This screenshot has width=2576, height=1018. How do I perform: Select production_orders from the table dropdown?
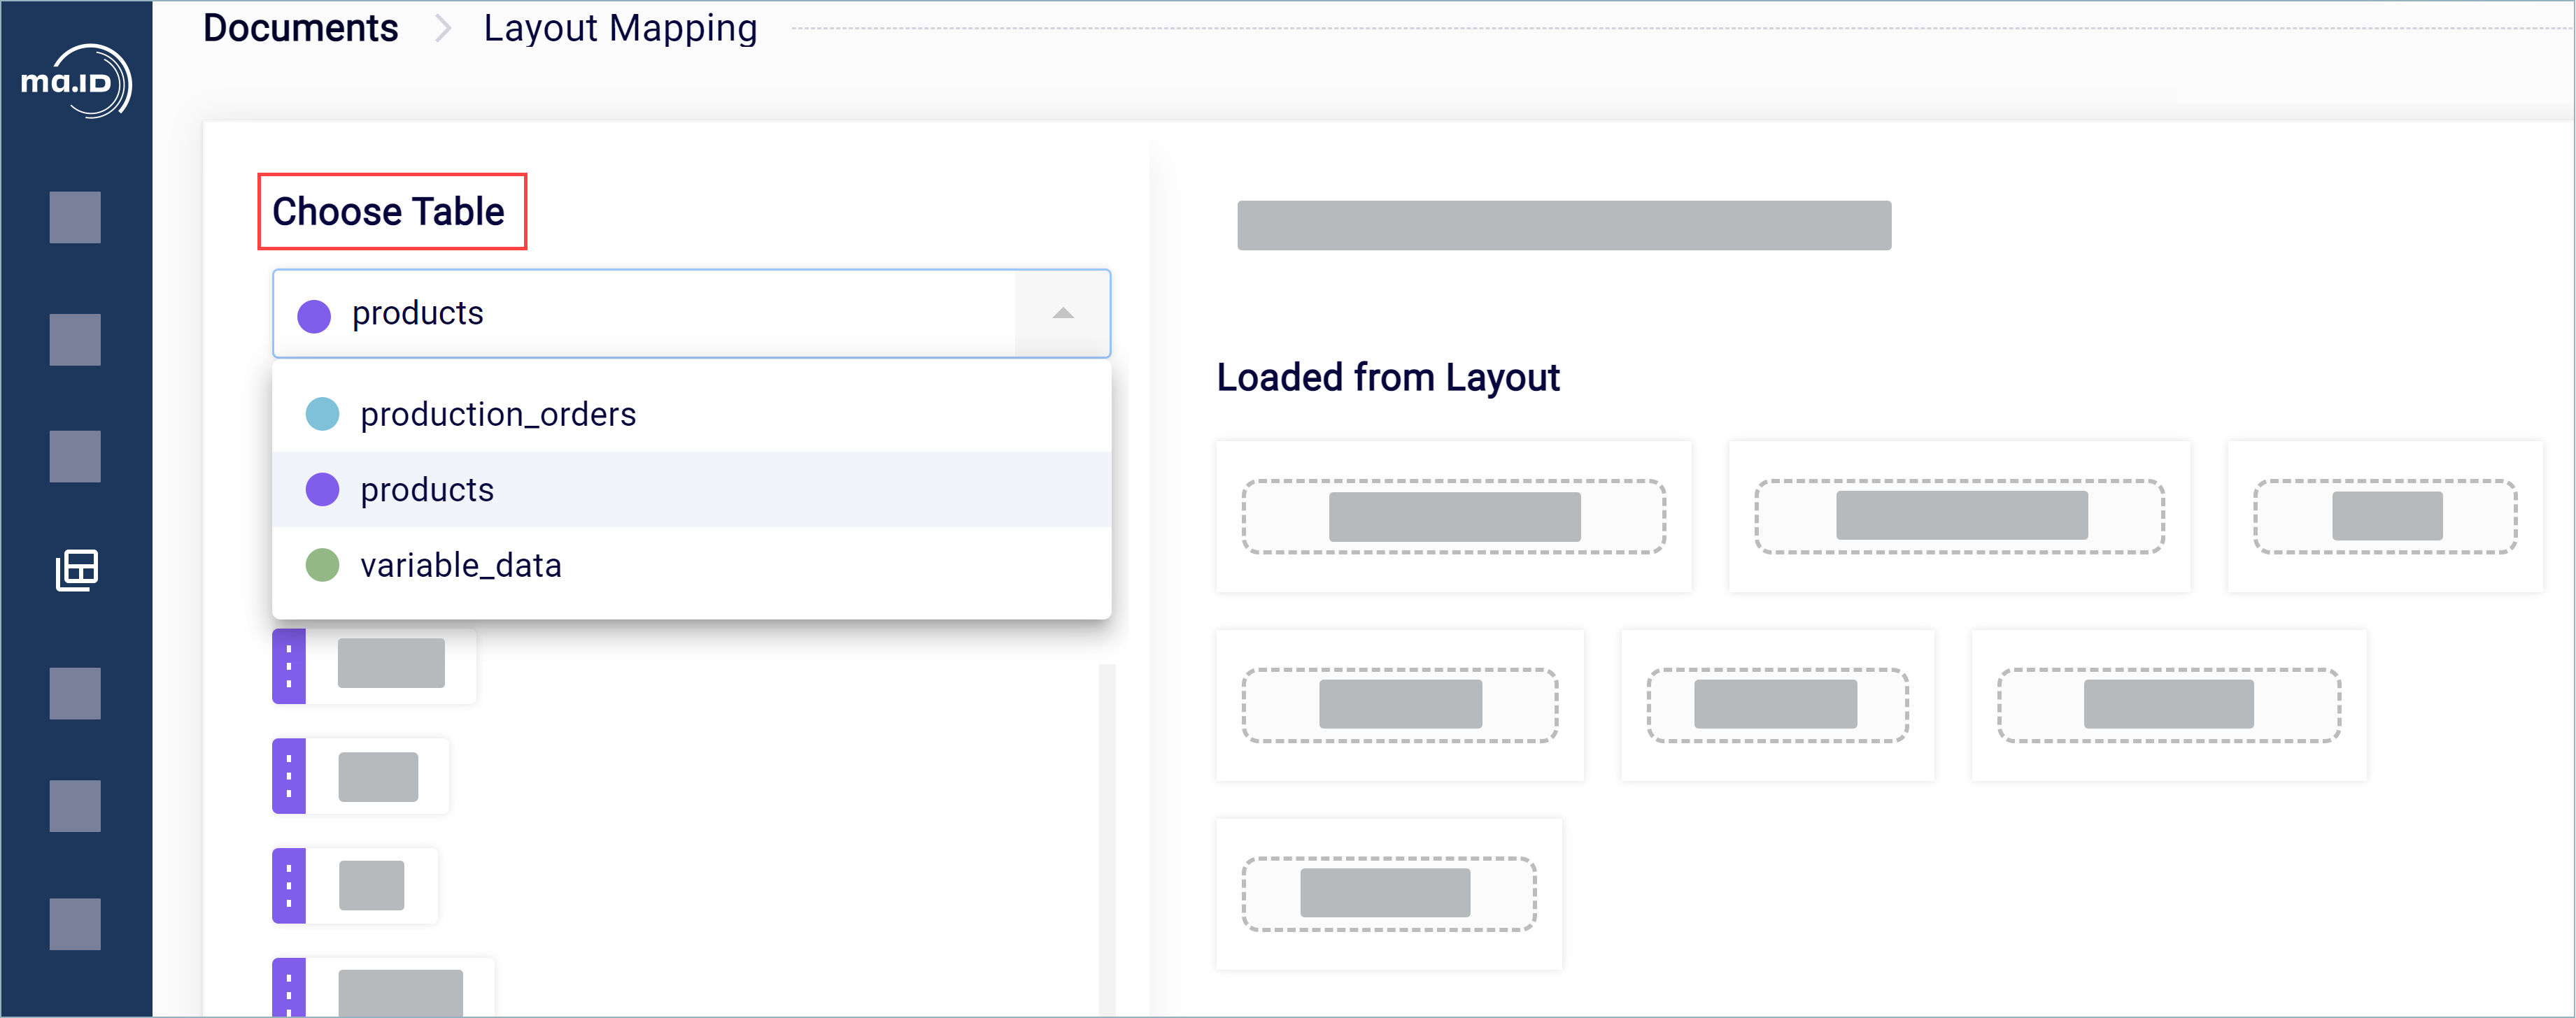[497, 414]
